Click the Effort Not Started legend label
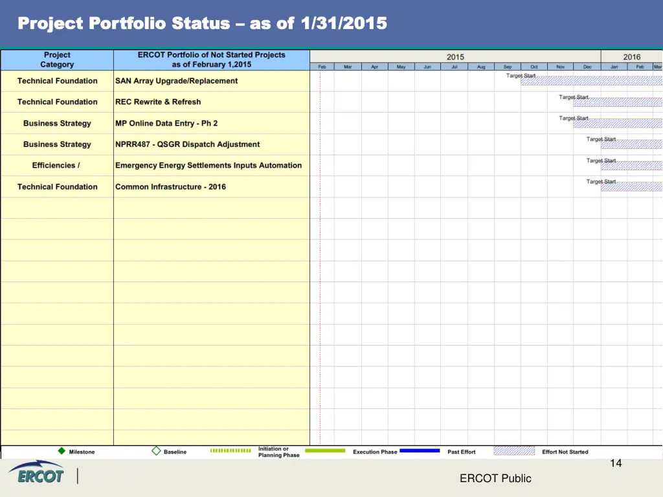 click(x=565, y=452)
